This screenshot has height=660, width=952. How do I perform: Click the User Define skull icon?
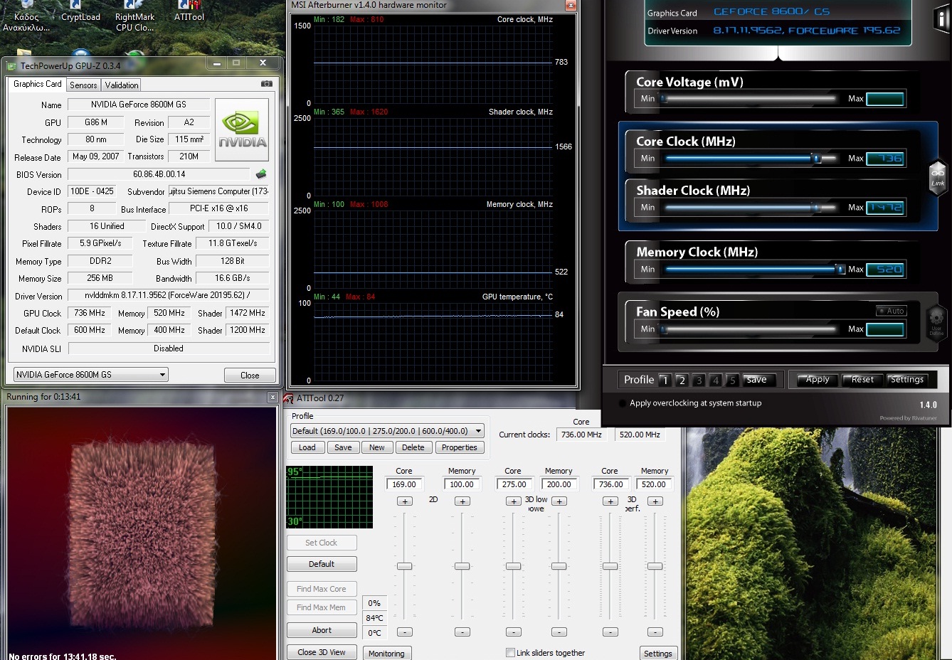[936, 321]
